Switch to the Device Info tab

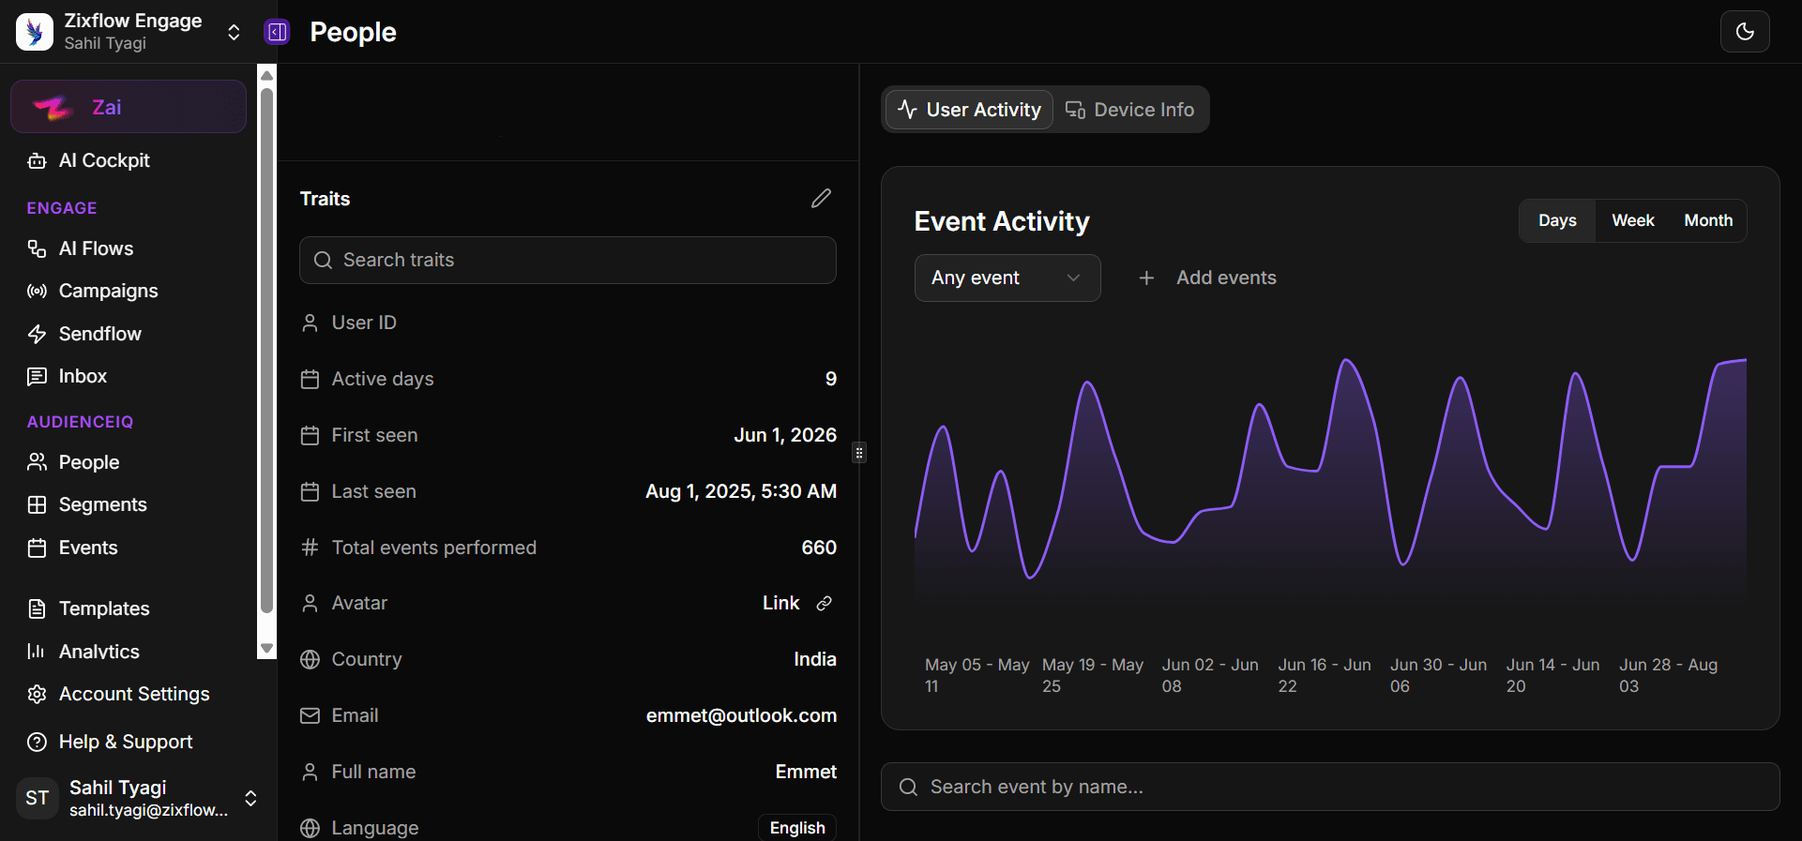(1130, 110)
